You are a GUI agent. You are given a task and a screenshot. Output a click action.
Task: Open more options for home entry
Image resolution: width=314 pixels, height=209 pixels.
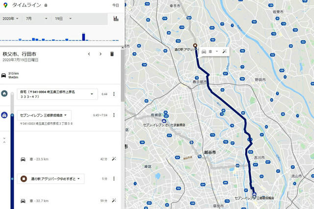tap(114, 94)
